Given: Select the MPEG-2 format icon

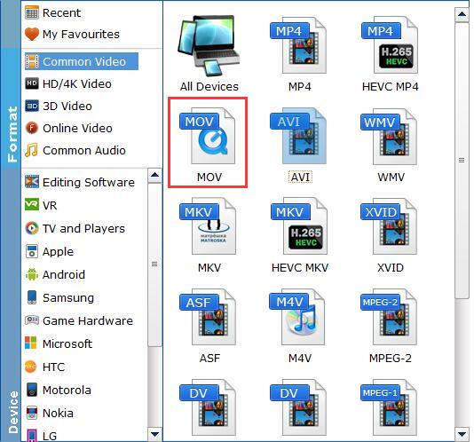Looking at the screenshot, I should click(x=389, y=317).
